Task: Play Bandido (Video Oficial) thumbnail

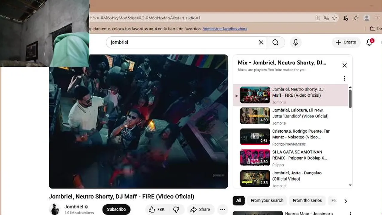Action: (255, 116)
